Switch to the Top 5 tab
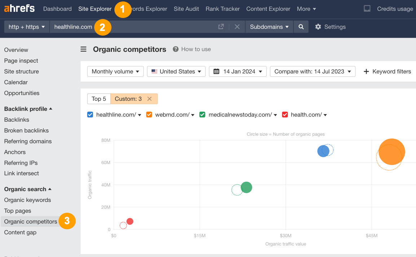This screenshot has width=416, height=257. (98, 99)
